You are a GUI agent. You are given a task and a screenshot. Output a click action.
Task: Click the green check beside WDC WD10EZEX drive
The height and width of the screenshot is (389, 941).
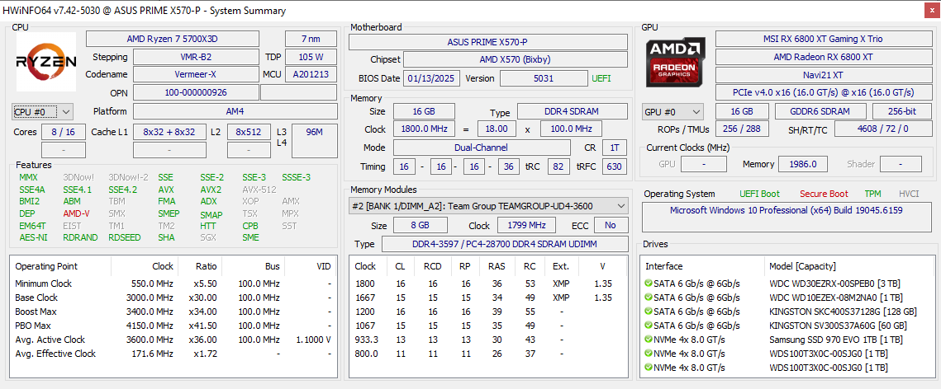tap(649, 298)
